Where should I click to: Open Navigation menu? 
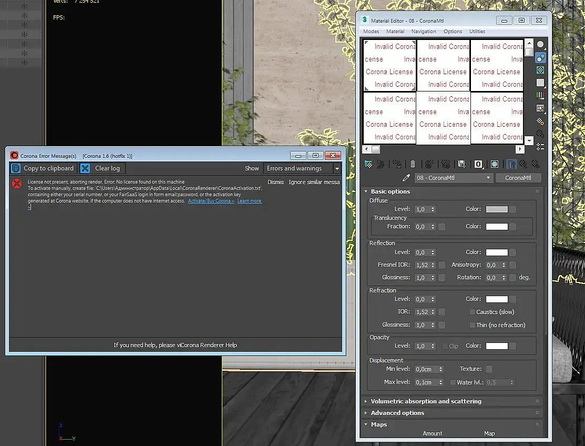tap(424, 32)
